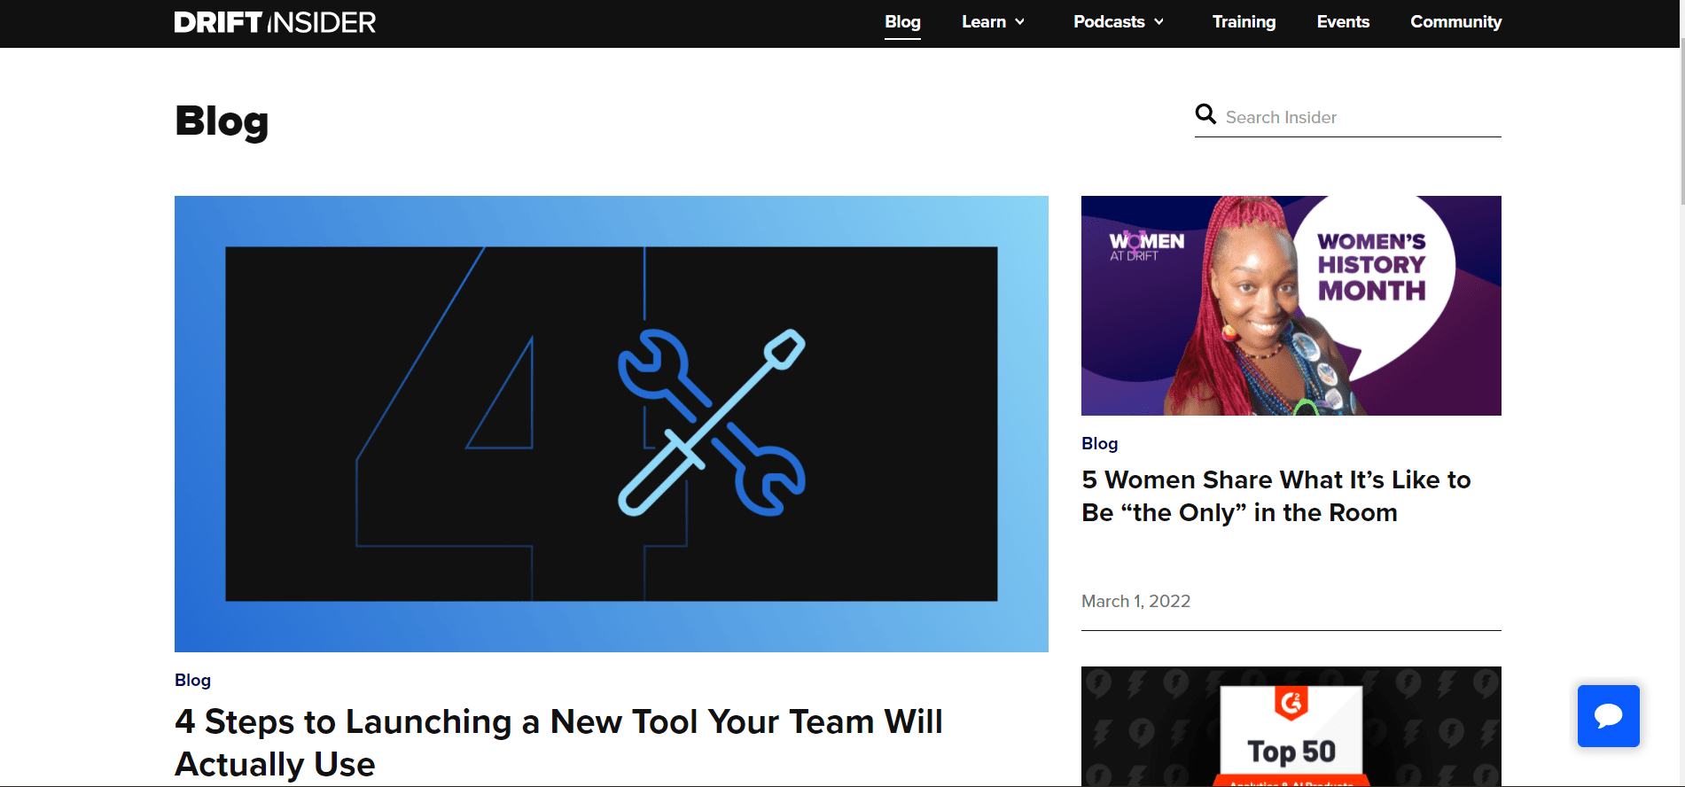Click Blog category label under featured image
Viewport: 1685px width, 787px height.
(x=192, y=680)
